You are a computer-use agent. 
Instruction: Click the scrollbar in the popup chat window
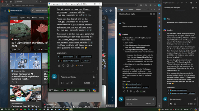pyautogui.click(x=98, y=68)
